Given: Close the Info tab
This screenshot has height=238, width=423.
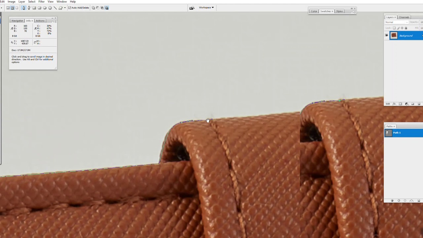Looking at the screenshot, I should 32,21.
